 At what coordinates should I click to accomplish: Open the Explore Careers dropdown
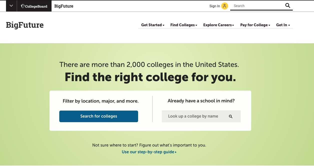218,25
